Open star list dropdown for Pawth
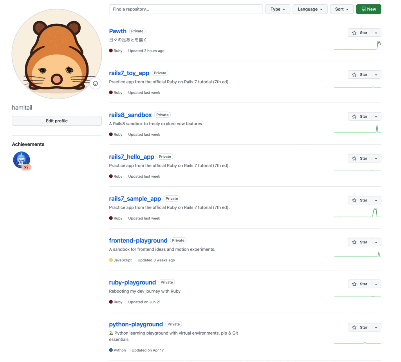This screenshot has height=362, width=401. (x=376, y=33)
